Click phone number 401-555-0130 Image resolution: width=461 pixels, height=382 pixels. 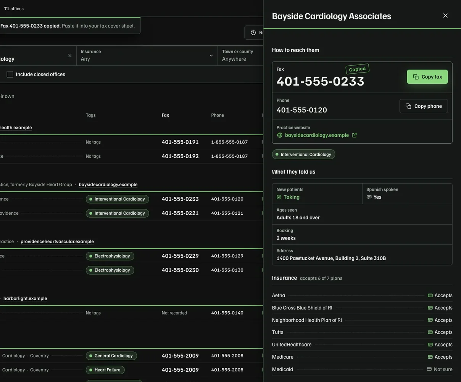point(227,270)
